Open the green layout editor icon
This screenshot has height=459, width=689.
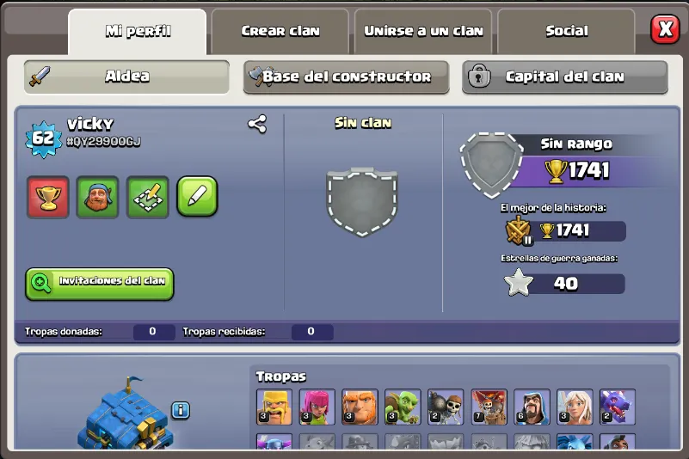(148, 197)
